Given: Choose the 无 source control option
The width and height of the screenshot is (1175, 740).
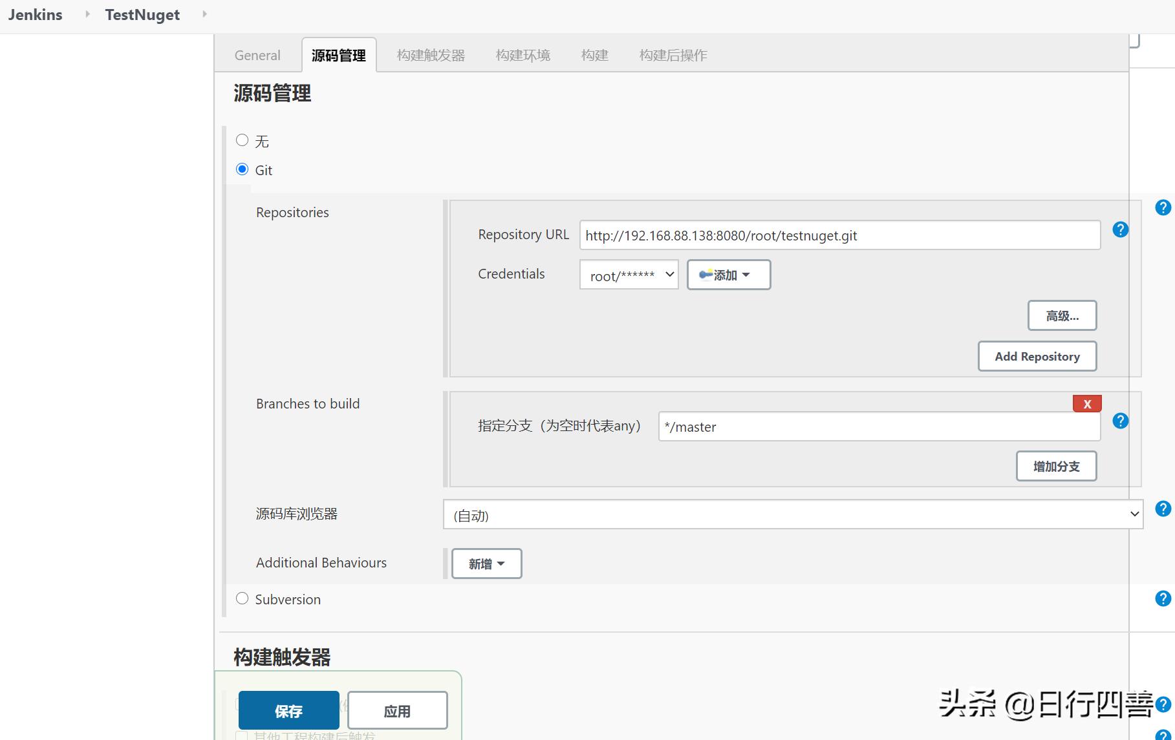Looking at the screenshot, I should coord(243,140).
